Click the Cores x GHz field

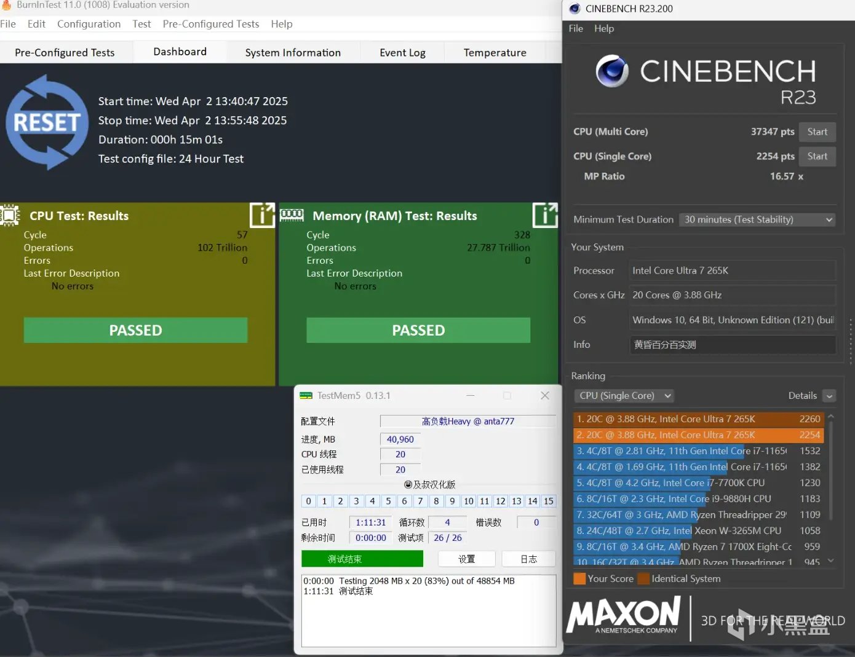pos(734,295)
